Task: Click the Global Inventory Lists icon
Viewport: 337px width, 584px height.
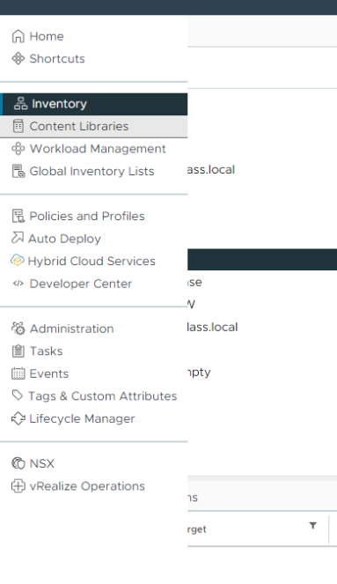Action: pyautogui.click(x=18, y=172)
